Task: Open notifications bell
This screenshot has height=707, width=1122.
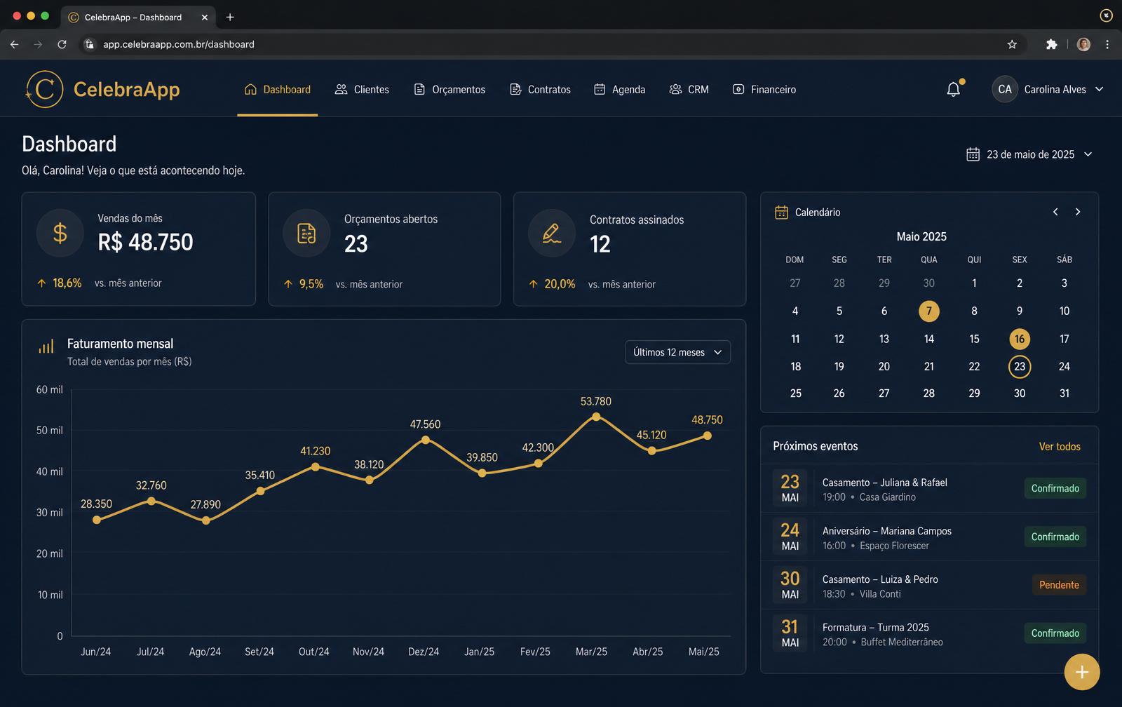Action: 954,89
